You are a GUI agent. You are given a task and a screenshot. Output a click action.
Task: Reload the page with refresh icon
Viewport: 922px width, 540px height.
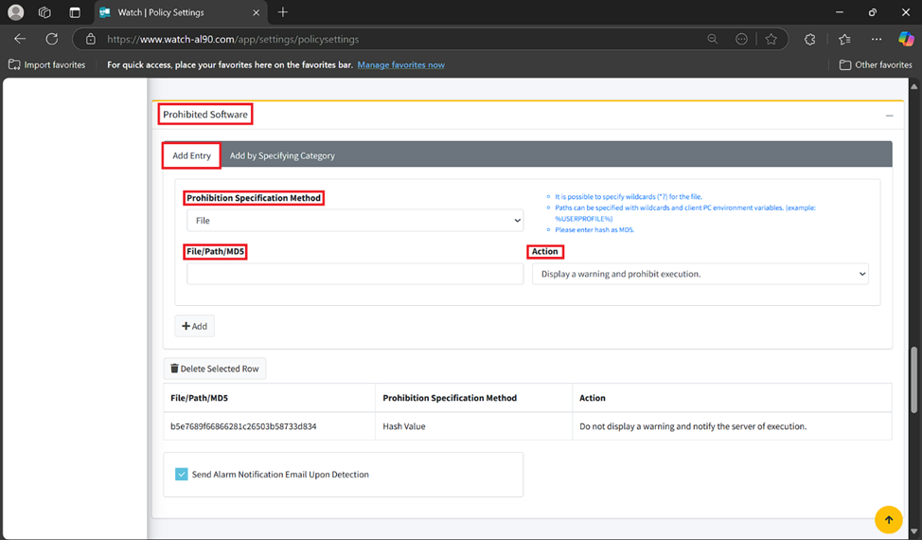click(52, 39)
